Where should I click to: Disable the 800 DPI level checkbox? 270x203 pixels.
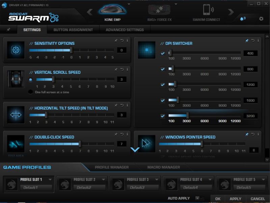[163, 69]
